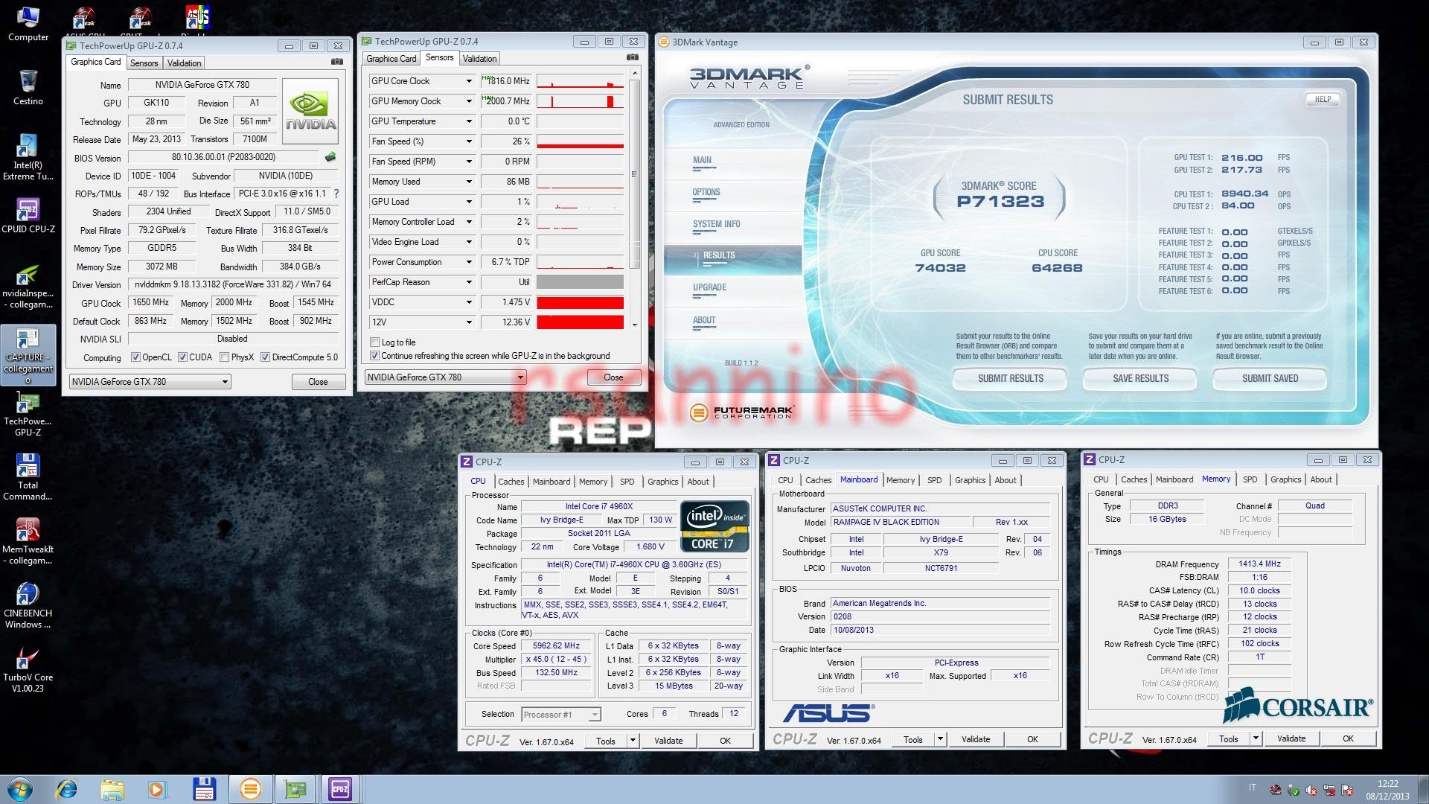Uncheck Continue refreshing in background option

[375, 356]
